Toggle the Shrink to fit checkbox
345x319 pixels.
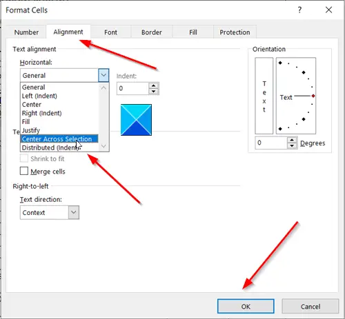coord(24,158)
